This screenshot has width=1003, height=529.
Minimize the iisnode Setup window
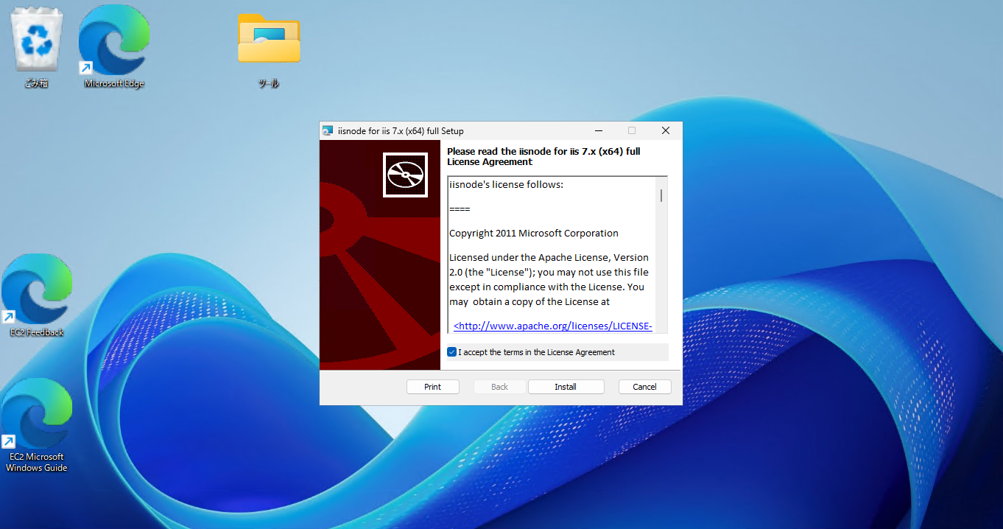point(599,130)
